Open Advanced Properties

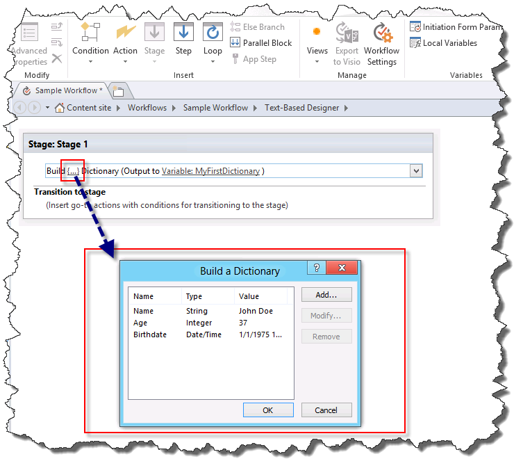pyautogui.click(x=30, y=43)
